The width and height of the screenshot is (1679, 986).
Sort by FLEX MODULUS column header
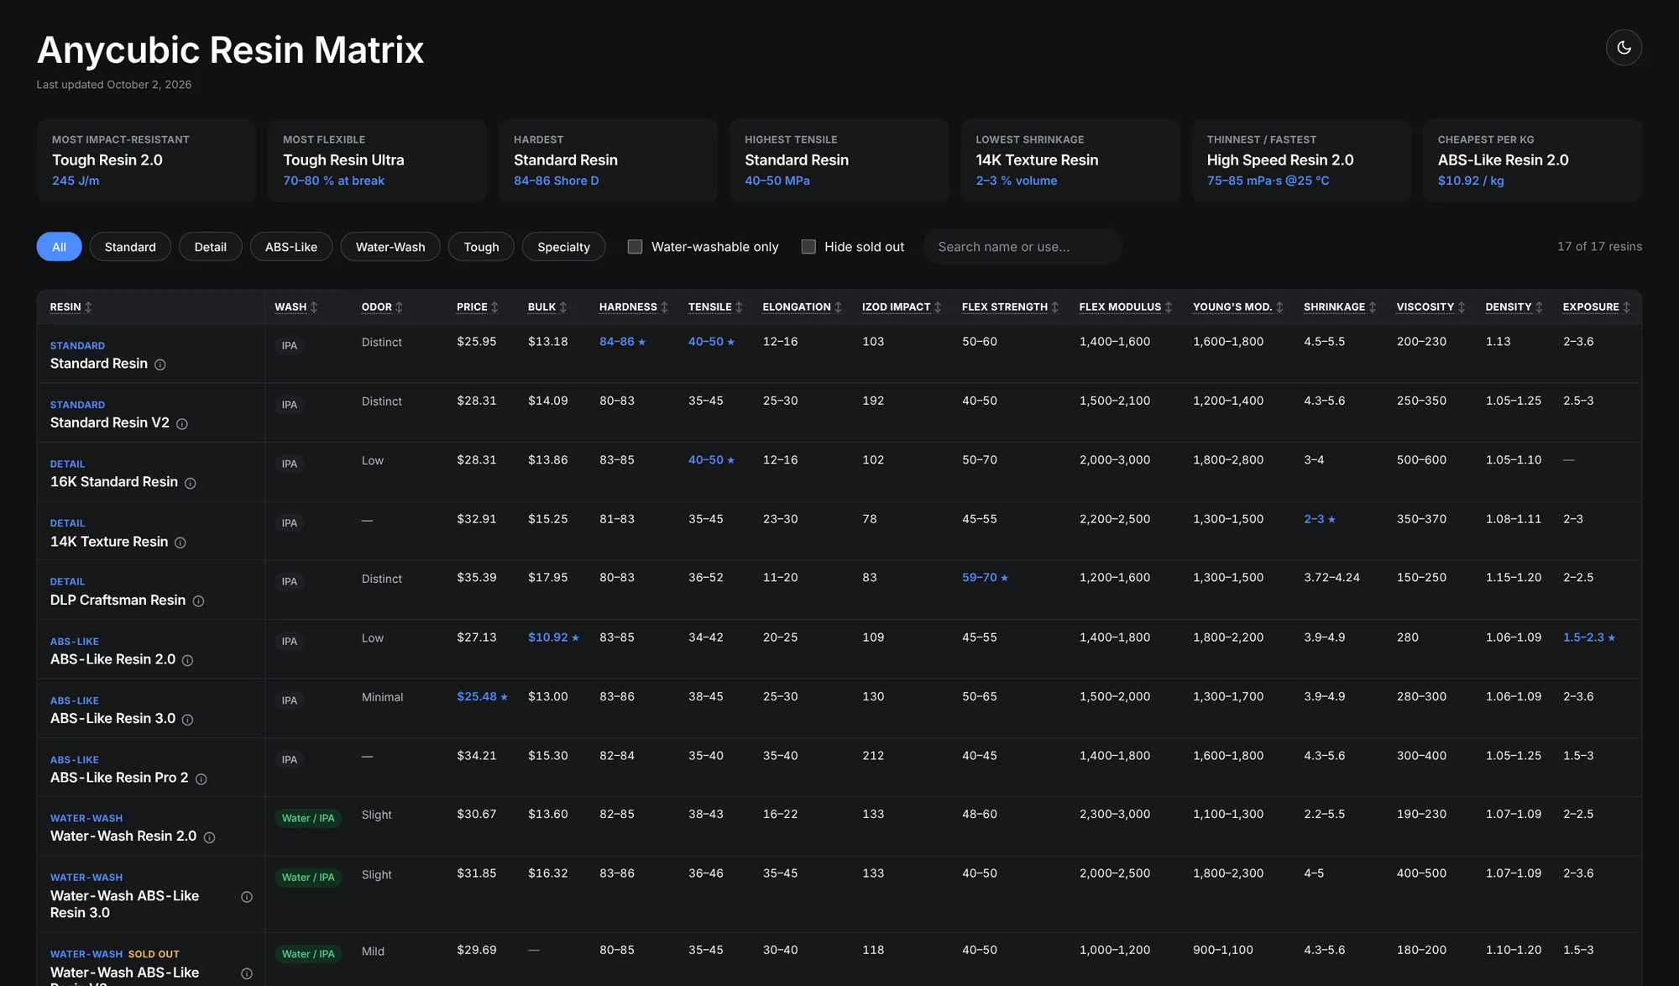1125,307
